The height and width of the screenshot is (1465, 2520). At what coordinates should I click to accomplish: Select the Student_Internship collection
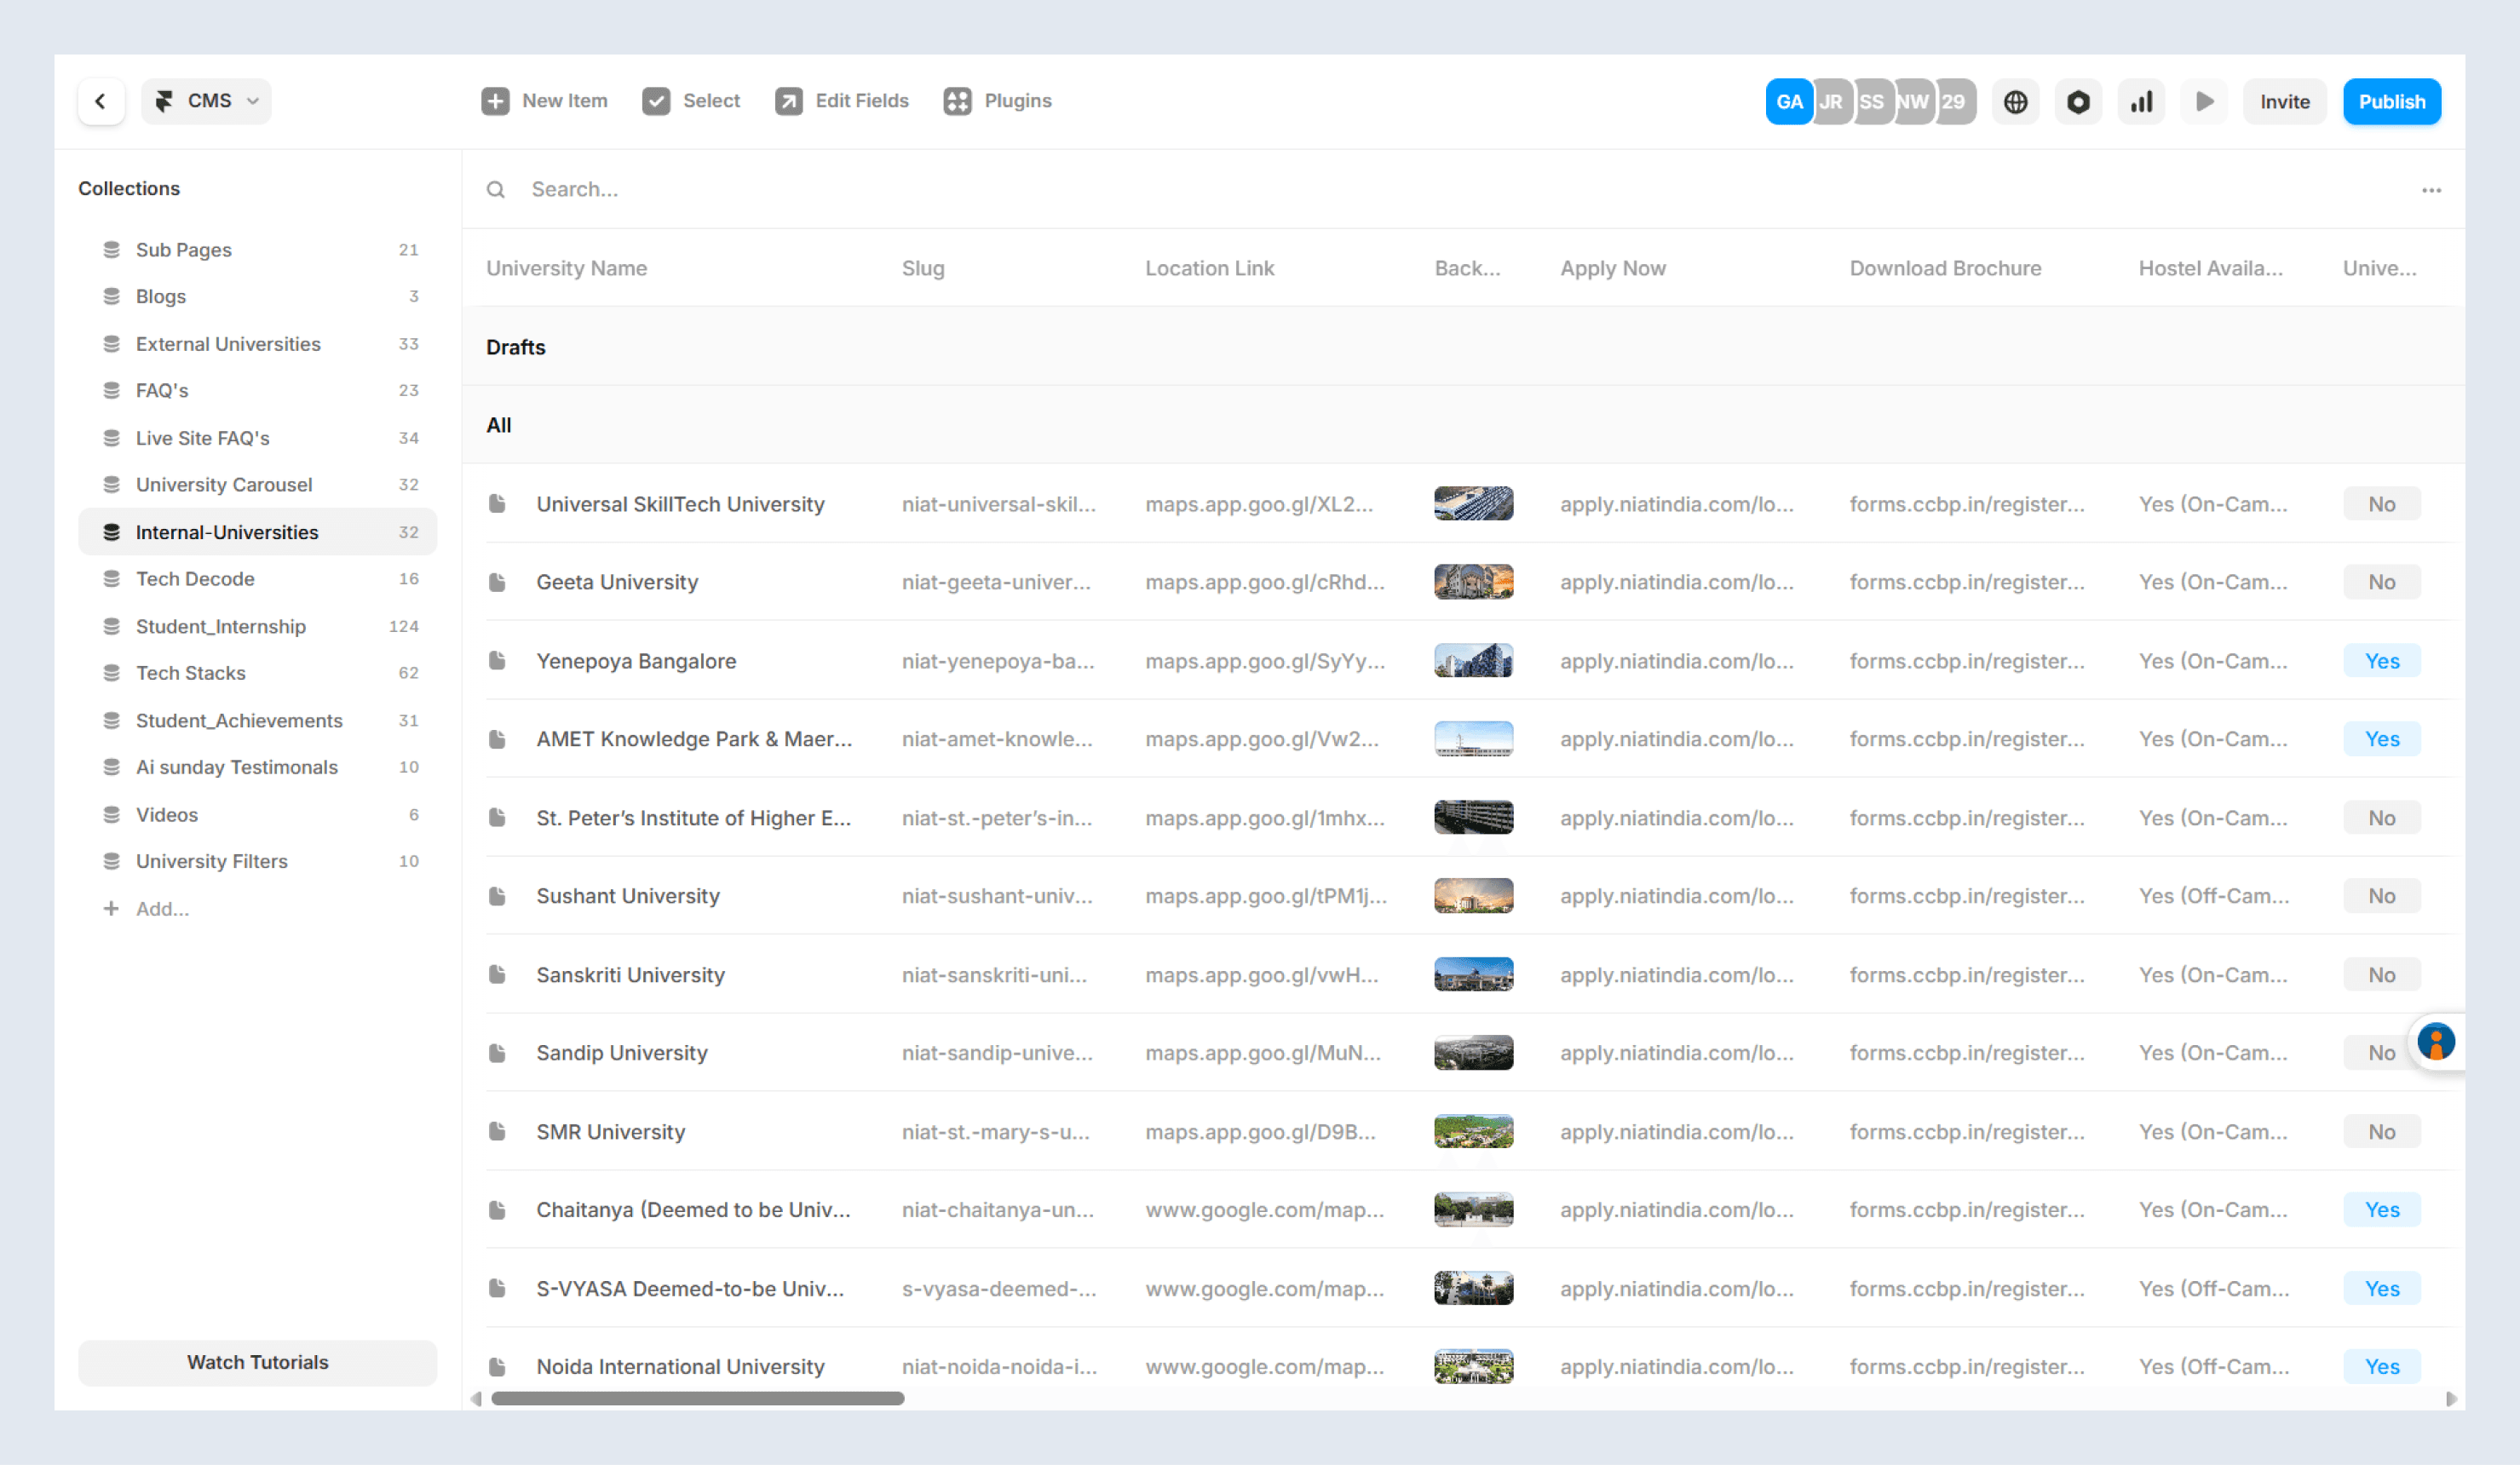[220, 626]
